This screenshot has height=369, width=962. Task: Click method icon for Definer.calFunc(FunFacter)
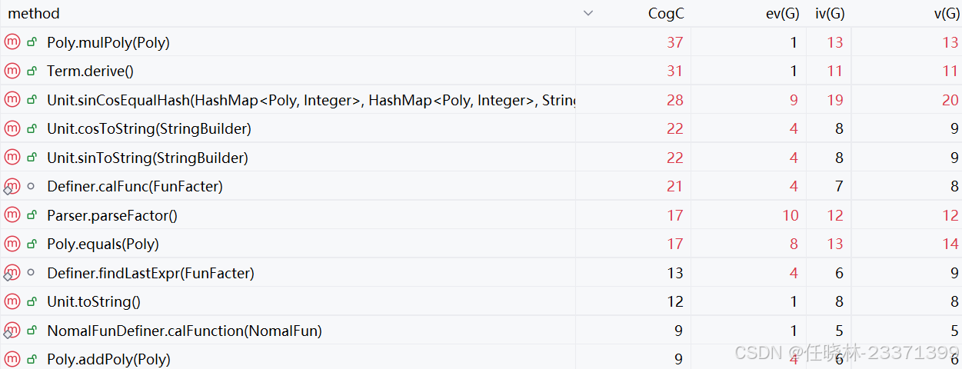12,186
